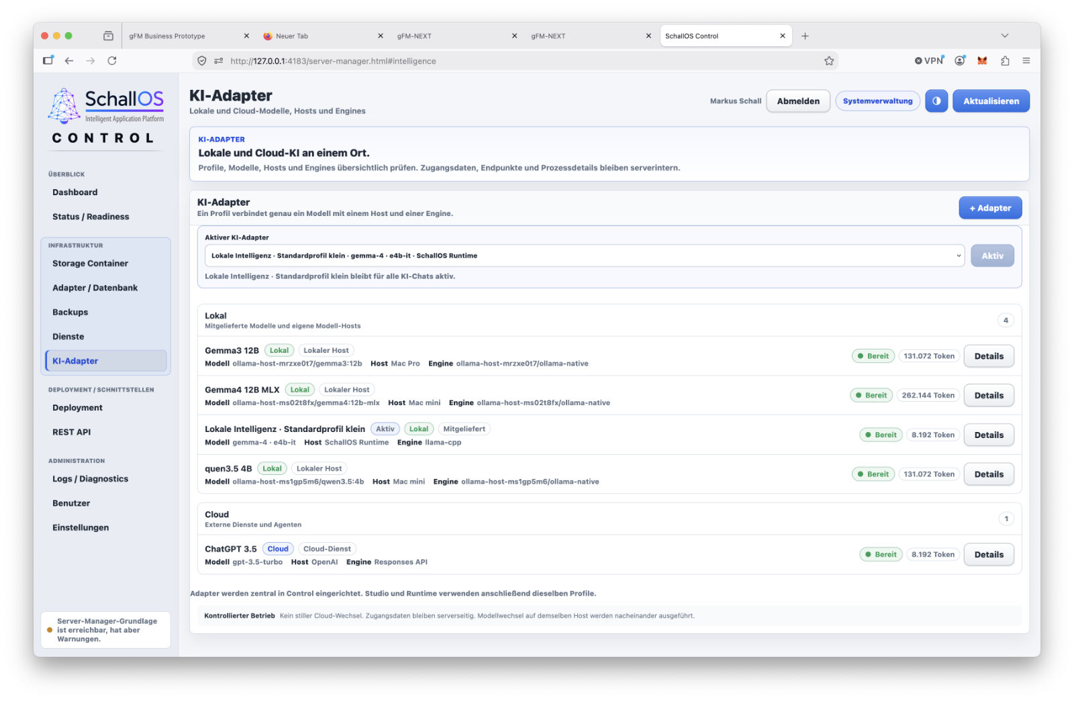Click the Cloud tag on ChatGPT 3.5
The width and height of the screenshot is (1074, 701).
[x=277, y=549]
